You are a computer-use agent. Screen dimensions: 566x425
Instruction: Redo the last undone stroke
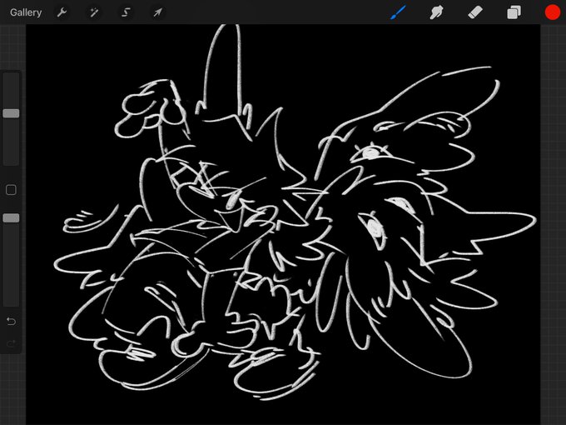pyautogui.click(x=11, y=343)
